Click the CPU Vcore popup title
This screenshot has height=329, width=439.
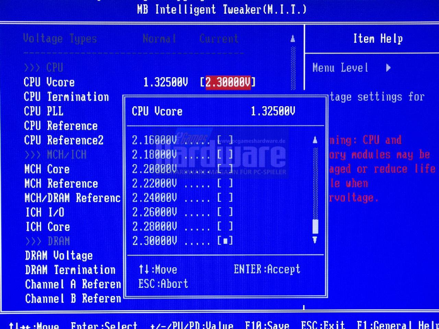[157, 111]
